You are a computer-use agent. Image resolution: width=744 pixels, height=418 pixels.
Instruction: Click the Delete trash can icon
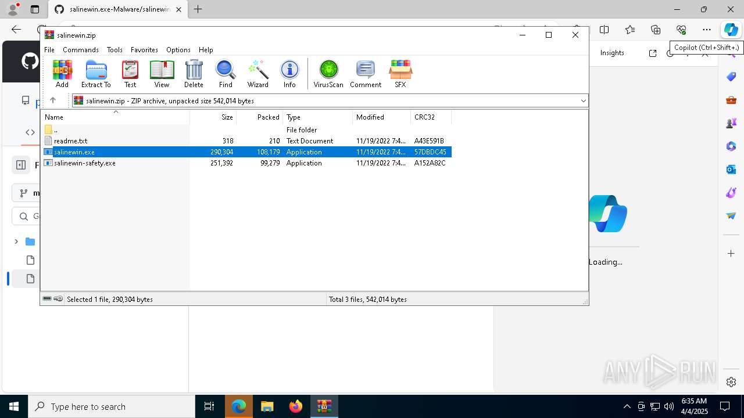(x=194, y=74)
